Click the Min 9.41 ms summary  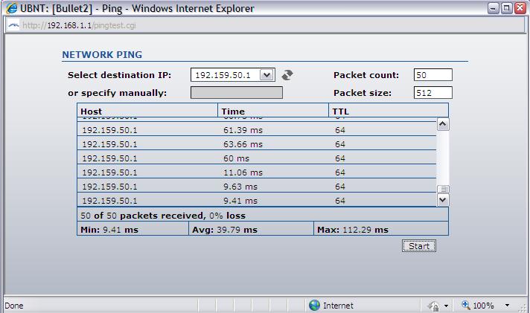click(109, 230)
